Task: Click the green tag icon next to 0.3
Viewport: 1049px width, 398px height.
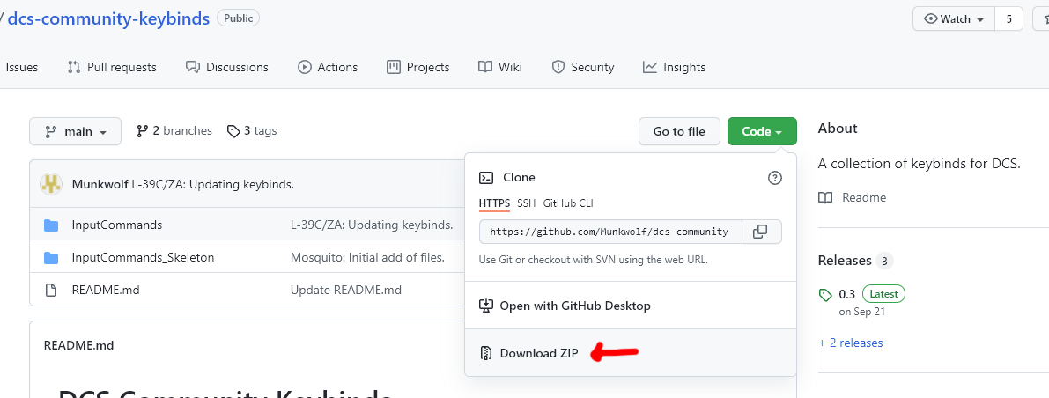Action: click(825, 294)
